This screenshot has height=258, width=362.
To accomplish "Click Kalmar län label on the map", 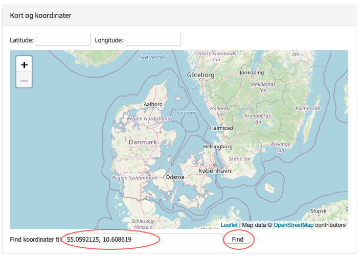I will click(x=308, y=108).
